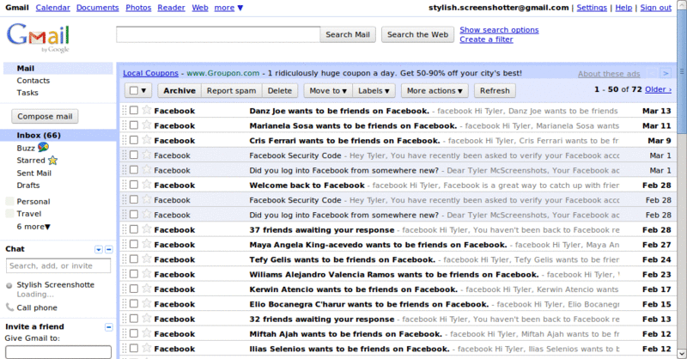Tick the checkbox for Tefy Gelis email

pyautogui.click(x=134, y=259)
